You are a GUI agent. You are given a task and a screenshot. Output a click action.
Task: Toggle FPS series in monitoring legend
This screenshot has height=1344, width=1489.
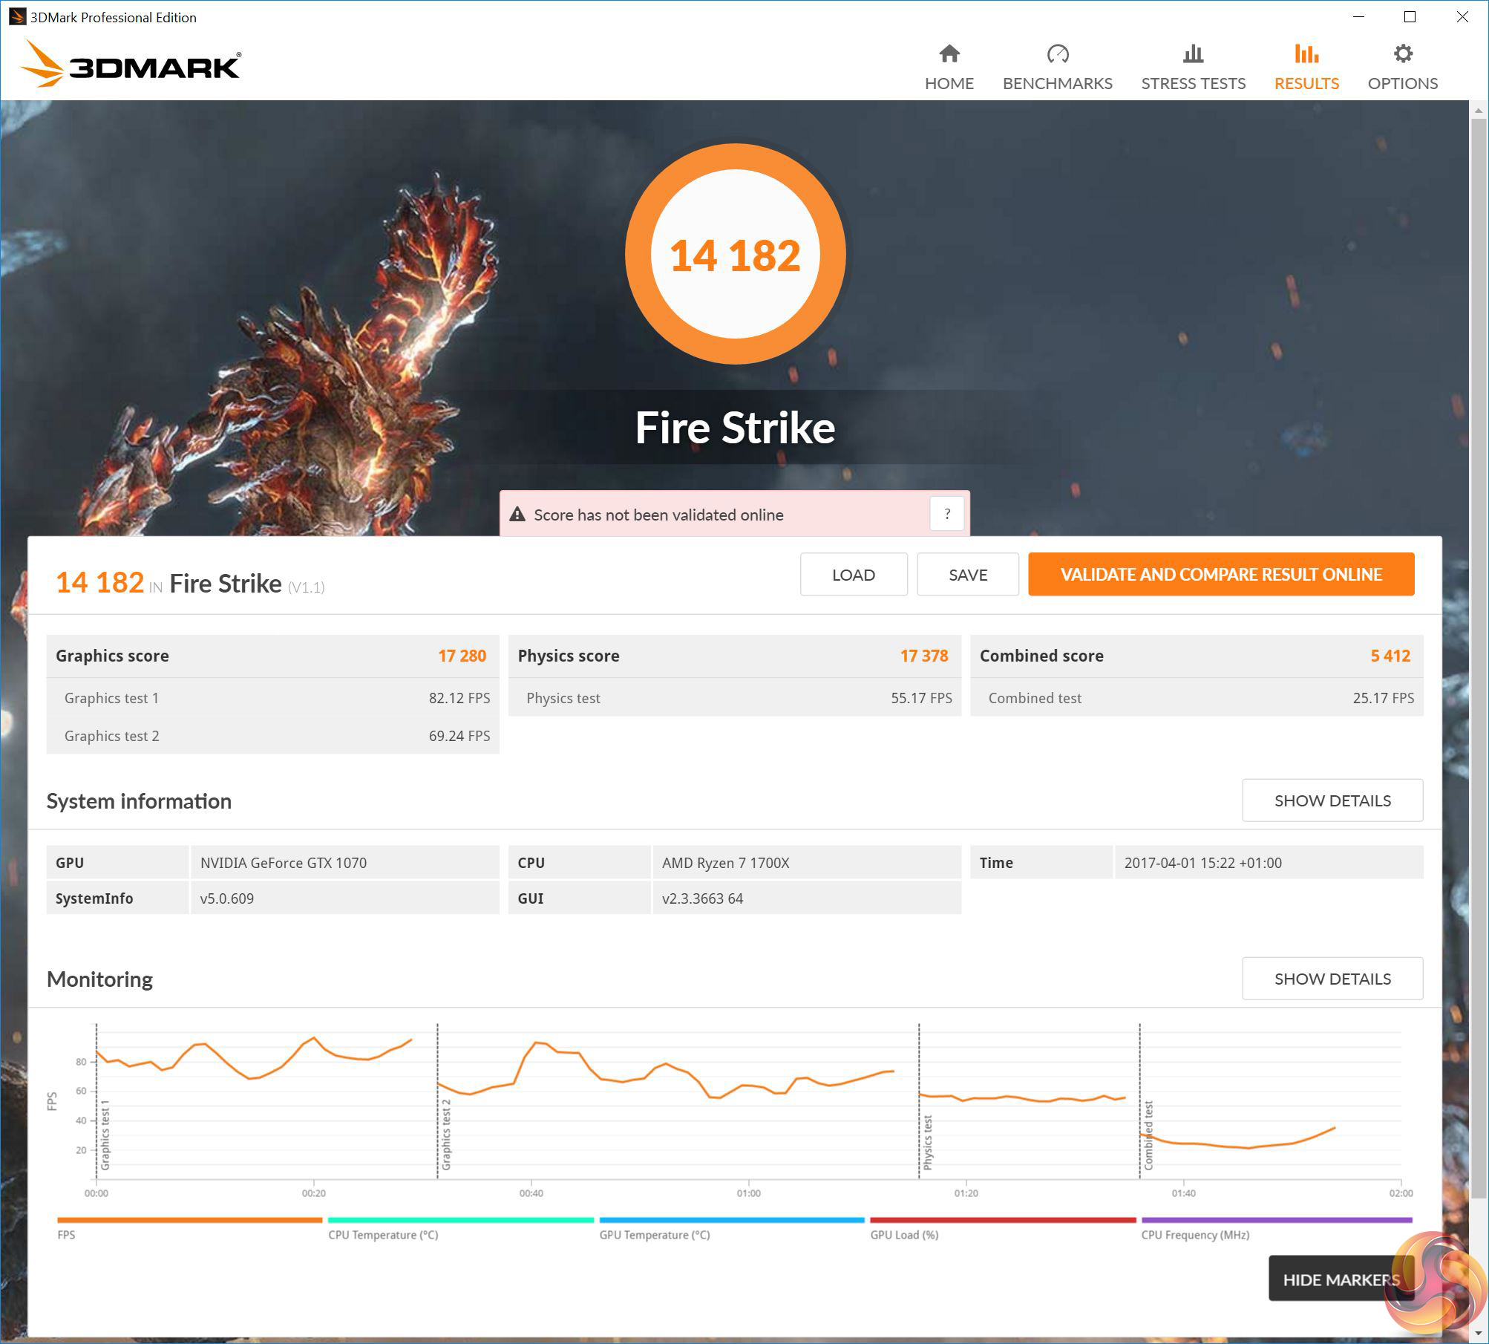coord(66,1235)
